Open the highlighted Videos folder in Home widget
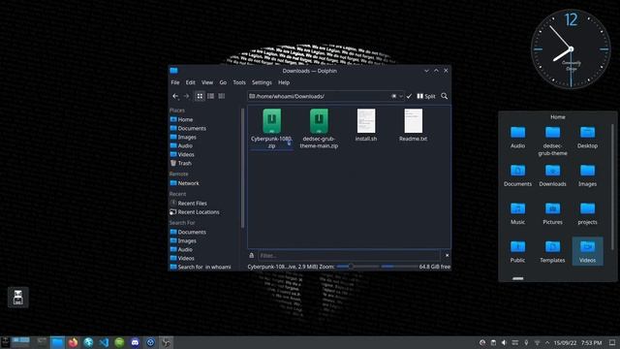The width and height of the screenshot is (620, 349). click(587, 252)
